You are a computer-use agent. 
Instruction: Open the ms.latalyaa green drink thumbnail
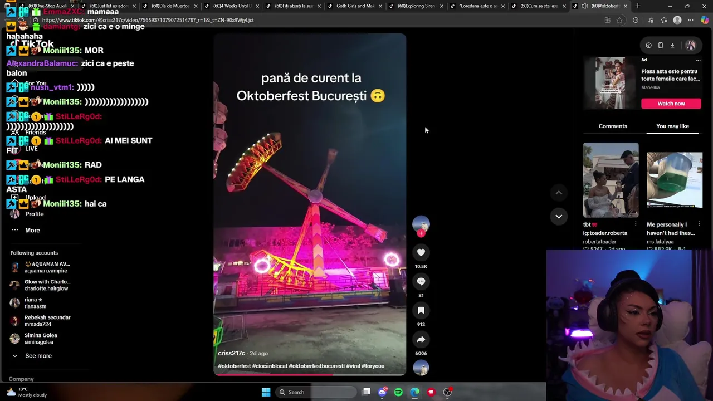pos(675,180)
